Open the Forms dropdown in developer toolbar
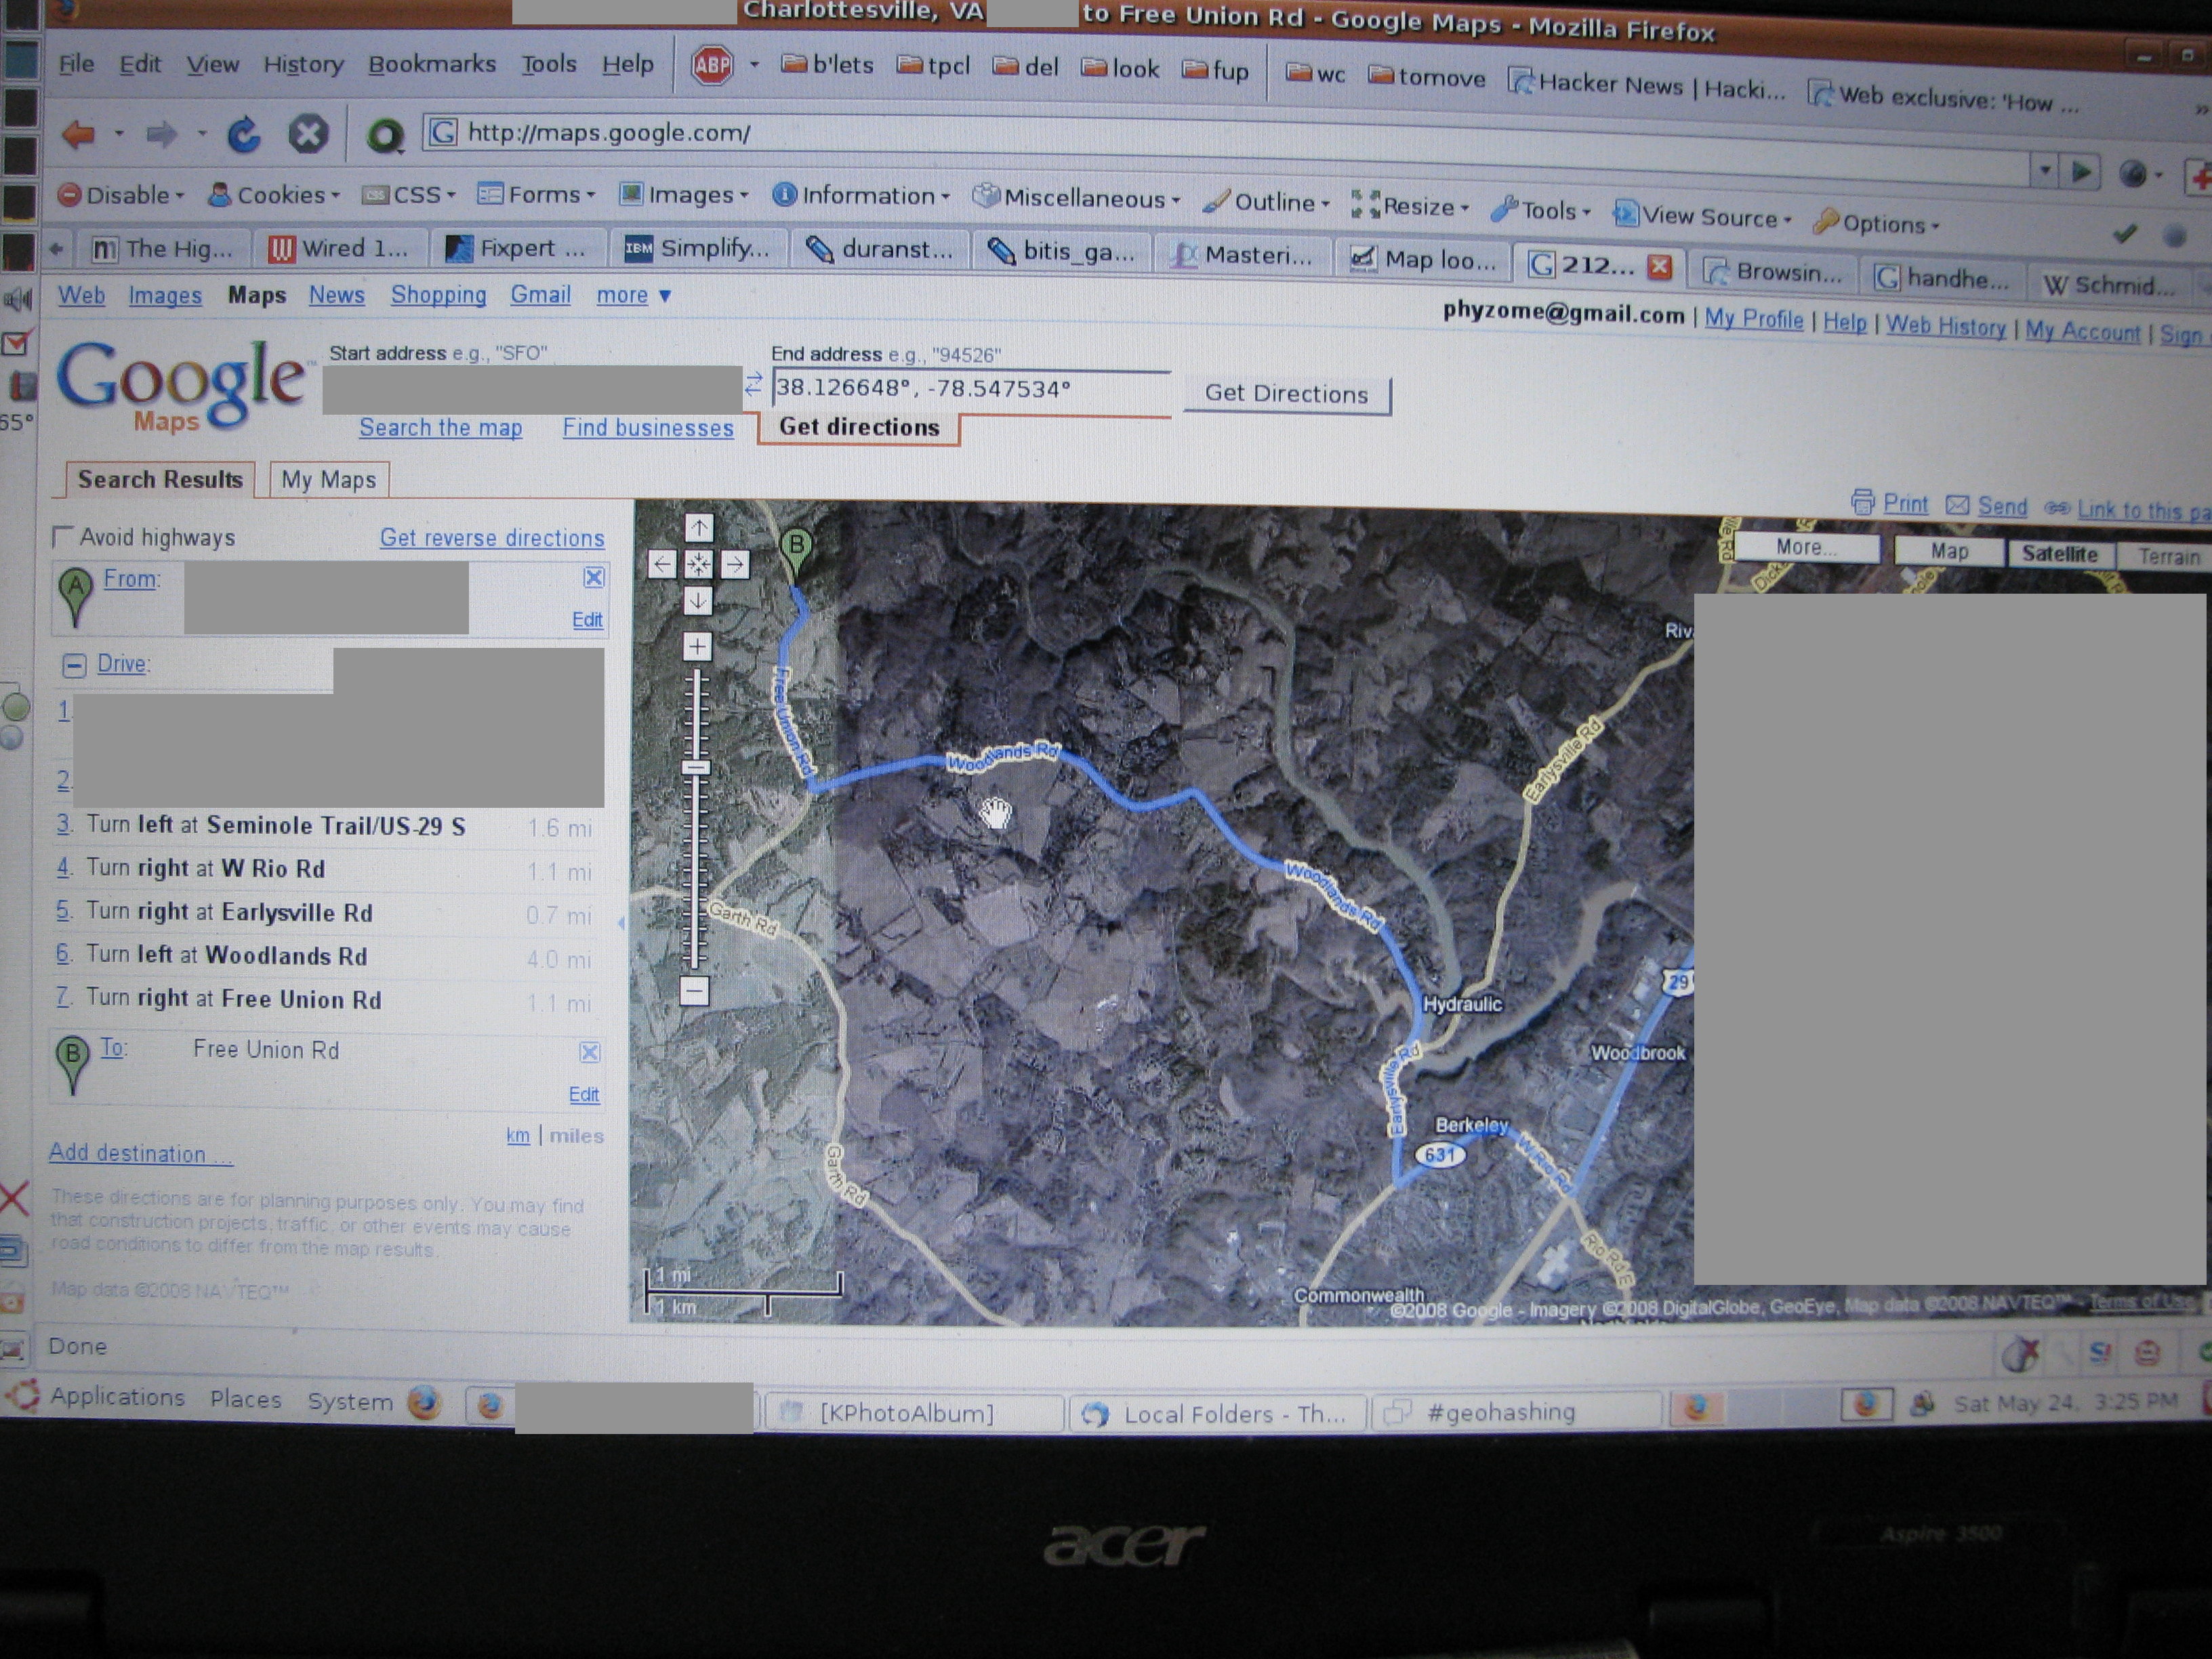Image resolution: width=2212 pixels, height=1659 pixels. (x=536, y=194)
